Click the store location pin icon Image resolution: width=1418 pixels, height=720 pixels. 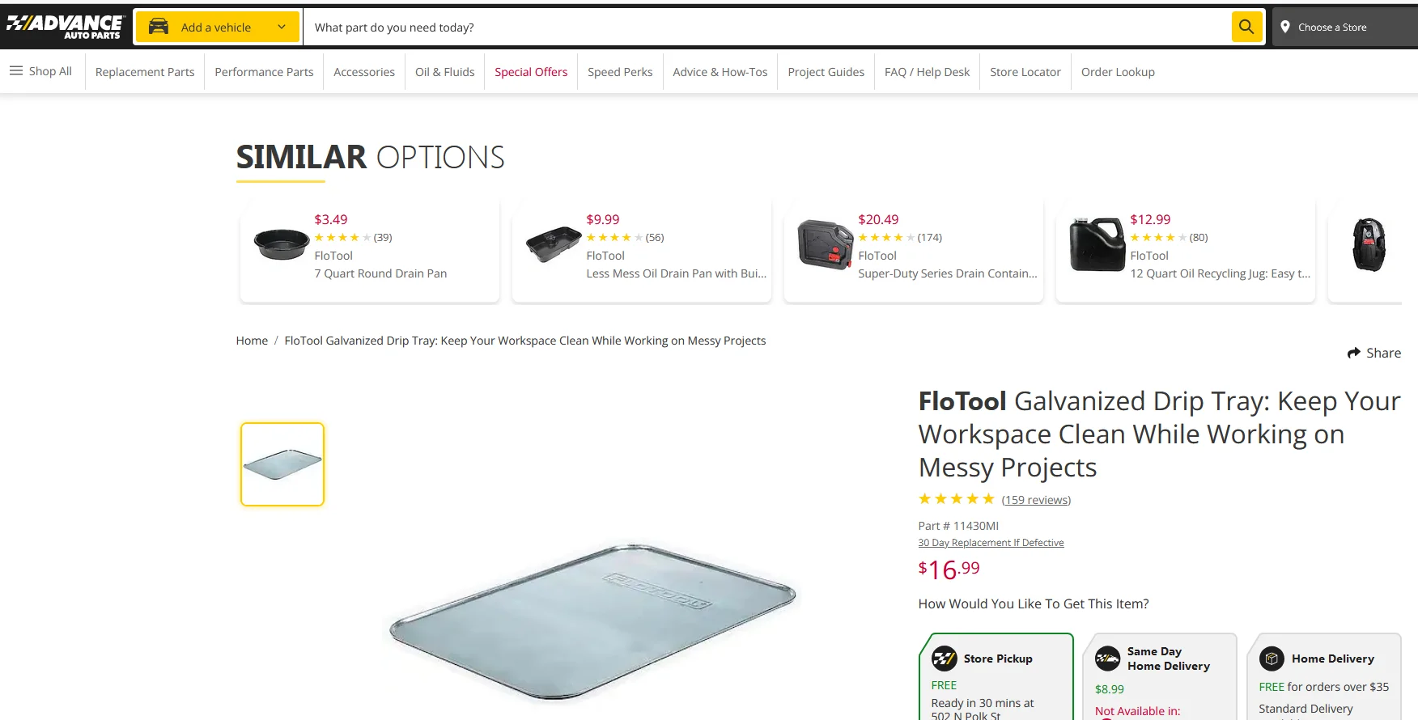click(1285, 27)
